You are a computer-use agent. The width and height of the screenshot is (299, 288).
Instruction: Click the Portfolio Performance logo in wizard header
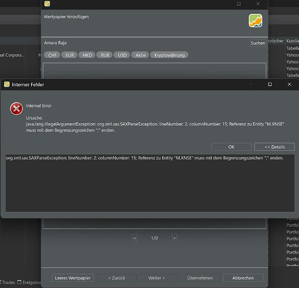point(255,21)
